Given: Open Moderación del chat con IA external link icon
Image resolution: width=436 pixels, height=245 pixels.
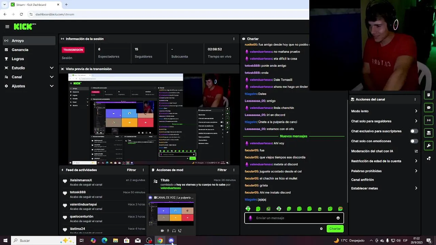Looking at the screenshot, I should 416,151.
